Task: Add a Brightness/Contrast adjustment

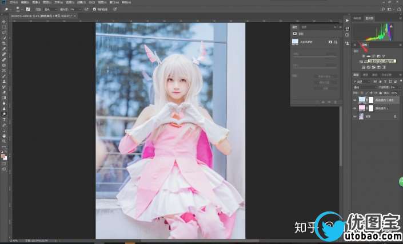Action: click(x=364, y=56)
